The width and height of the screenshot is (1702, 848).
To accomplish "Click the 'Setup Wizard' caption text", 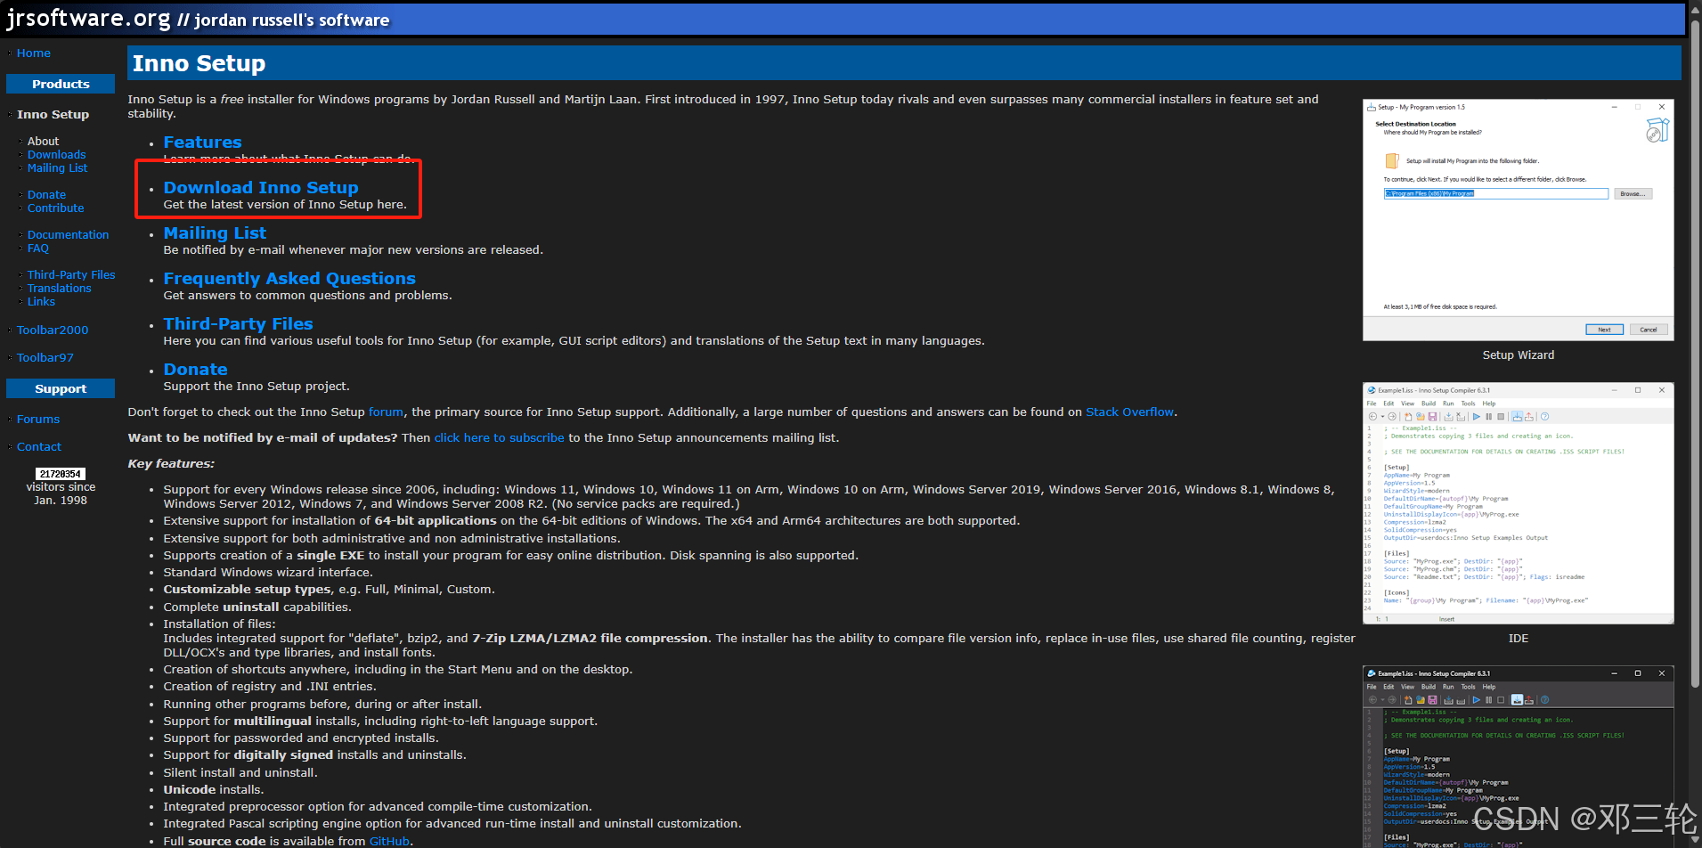I will coord(1518,355).
